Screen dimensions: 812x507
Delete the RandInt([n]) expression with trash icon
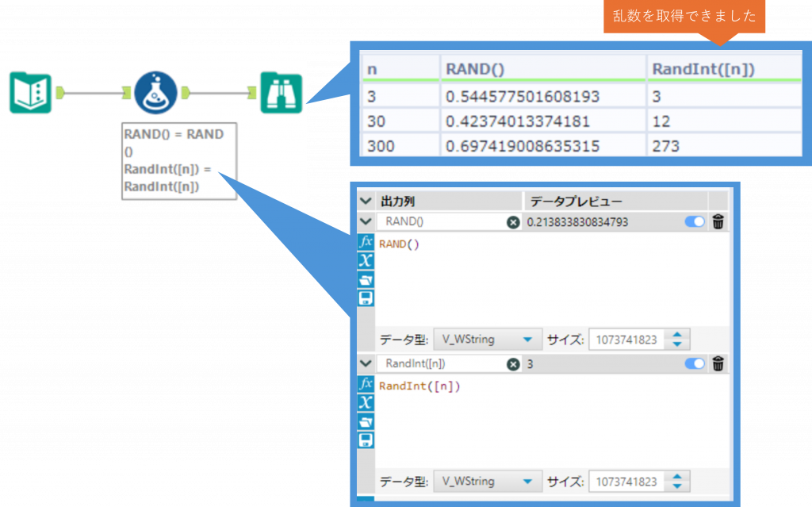pyautogui.click(x=718, y=363)
